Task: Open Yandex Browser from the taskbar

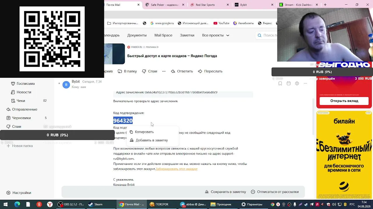Action: 50,204
